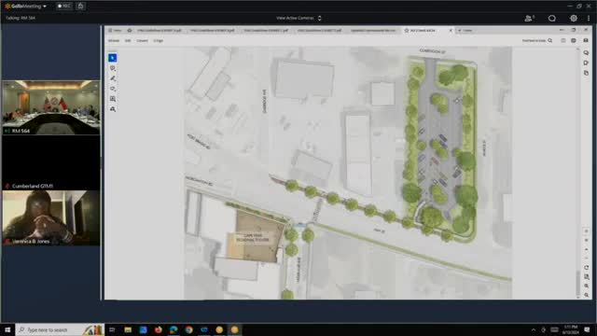Switch to the third PDF document tab
This screenshot has height=336, width=597.
[266, 30]
